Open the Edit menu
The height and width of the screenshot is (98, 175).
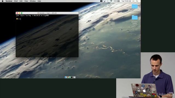pos(21,1)
